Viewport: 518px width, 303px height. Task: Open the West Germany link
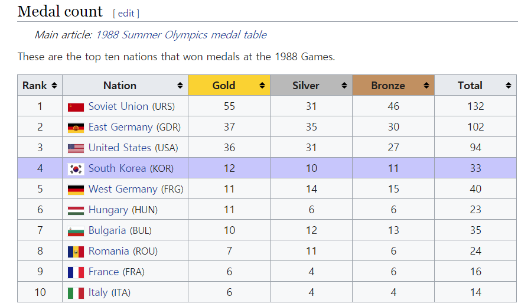[x=123, y=189]
